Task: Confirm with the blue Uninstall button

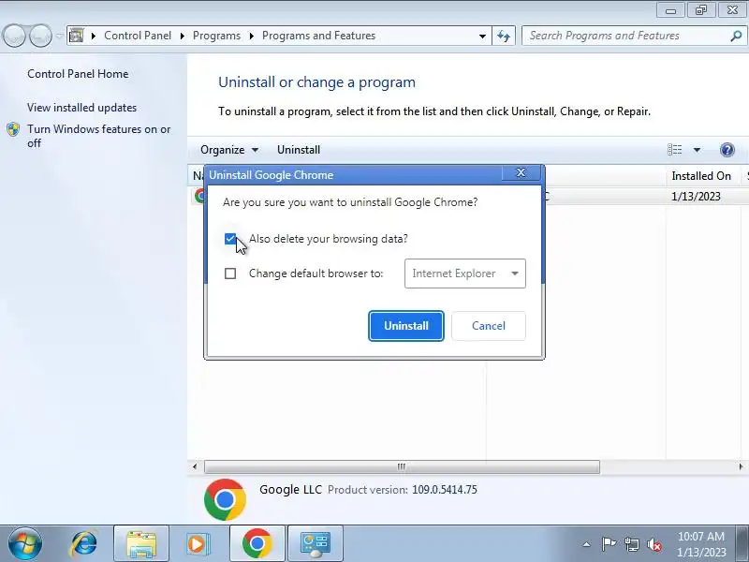Action: click(406, 326)
